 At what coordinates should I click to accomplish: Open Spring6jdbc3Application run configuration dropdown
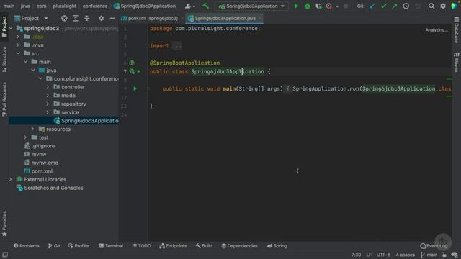coord(251,6)
